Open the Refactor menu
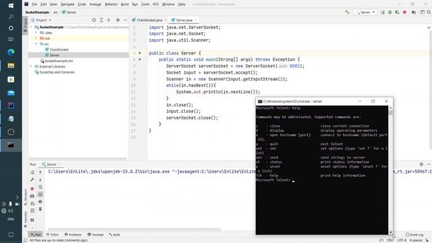Viewport: 432px width, 243px height. click(111, 4)
